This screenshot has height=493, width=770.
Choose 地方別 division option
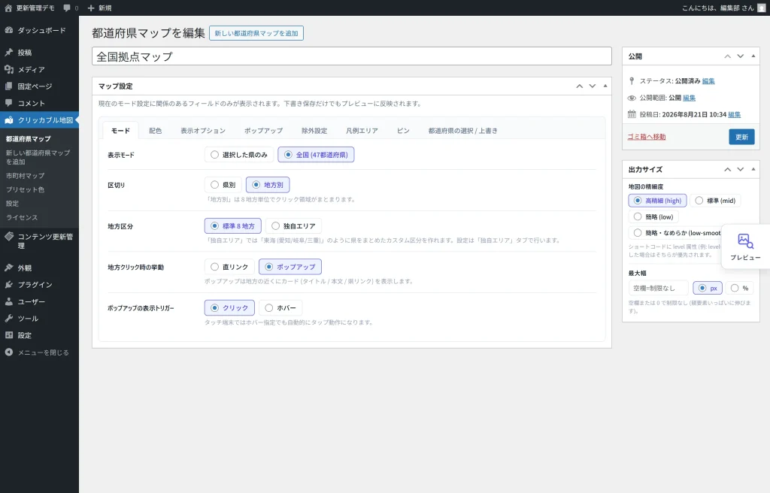click(x=268, y=185)
